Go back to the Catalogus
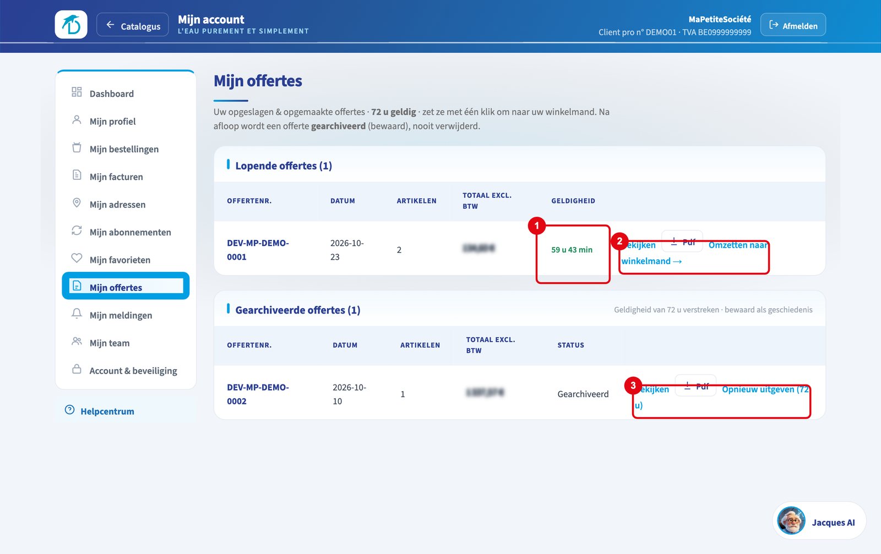Screen dimensions: 881x554 pyautogui.click(x=133, y=25)
